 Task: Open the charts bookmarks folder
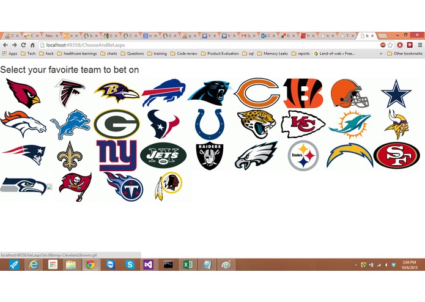tap(109, 54)
